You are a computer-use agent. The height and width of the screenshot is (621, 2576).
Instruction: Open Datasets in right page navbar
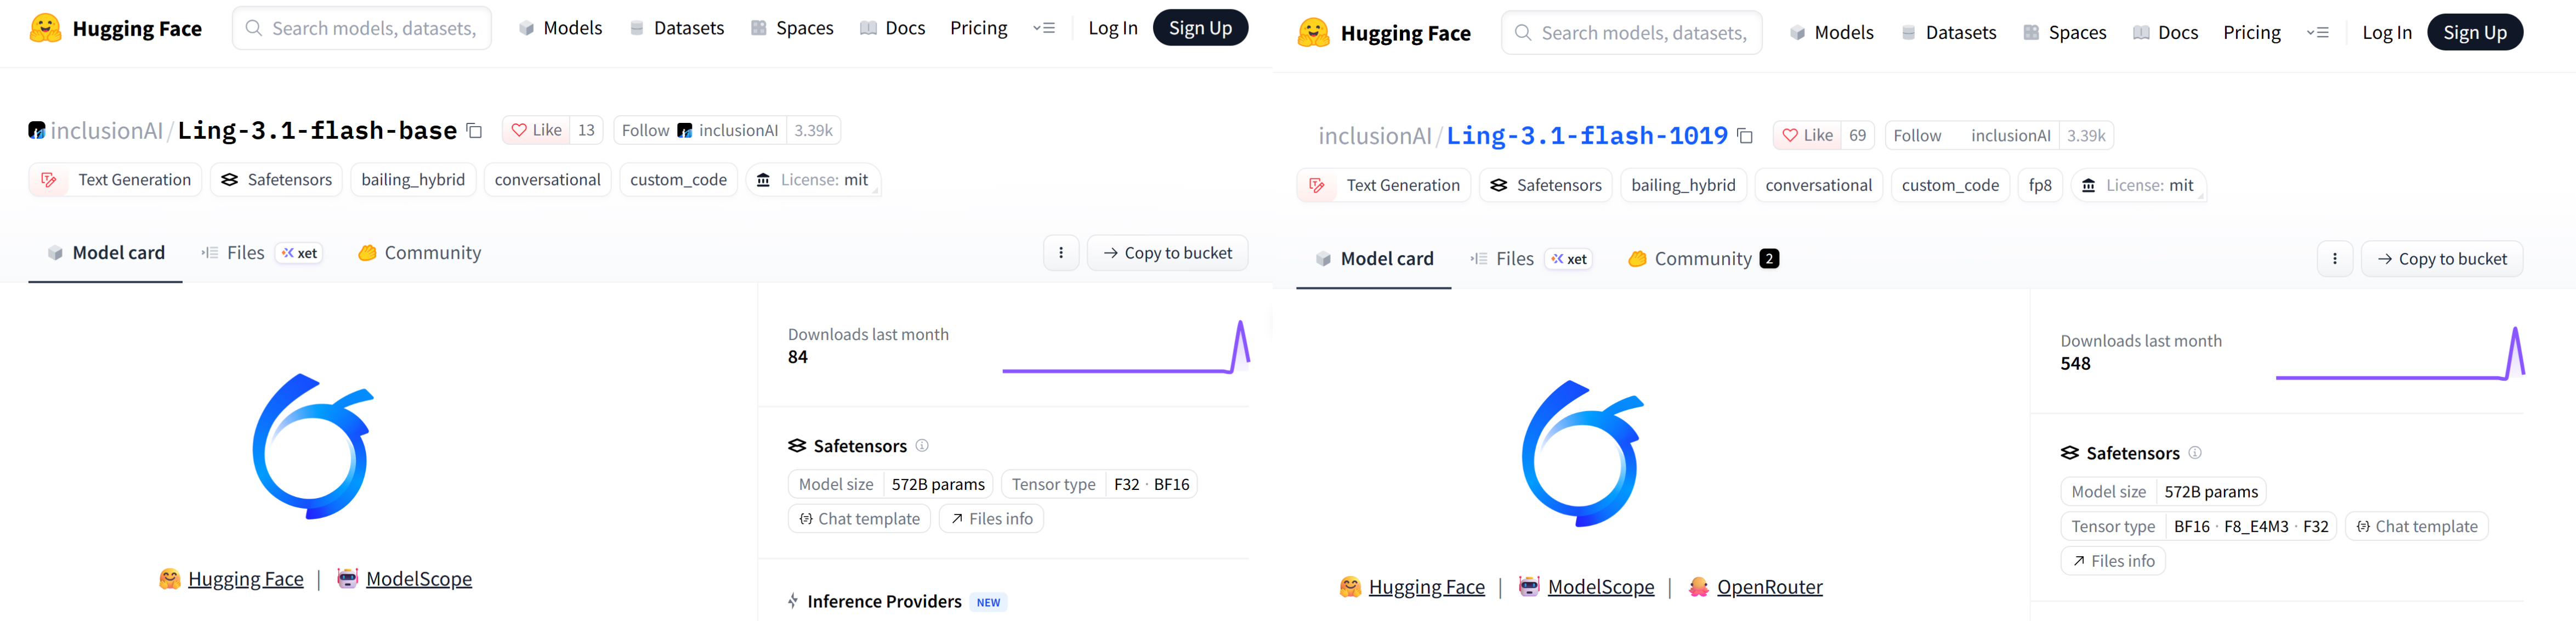[1949, 33]
